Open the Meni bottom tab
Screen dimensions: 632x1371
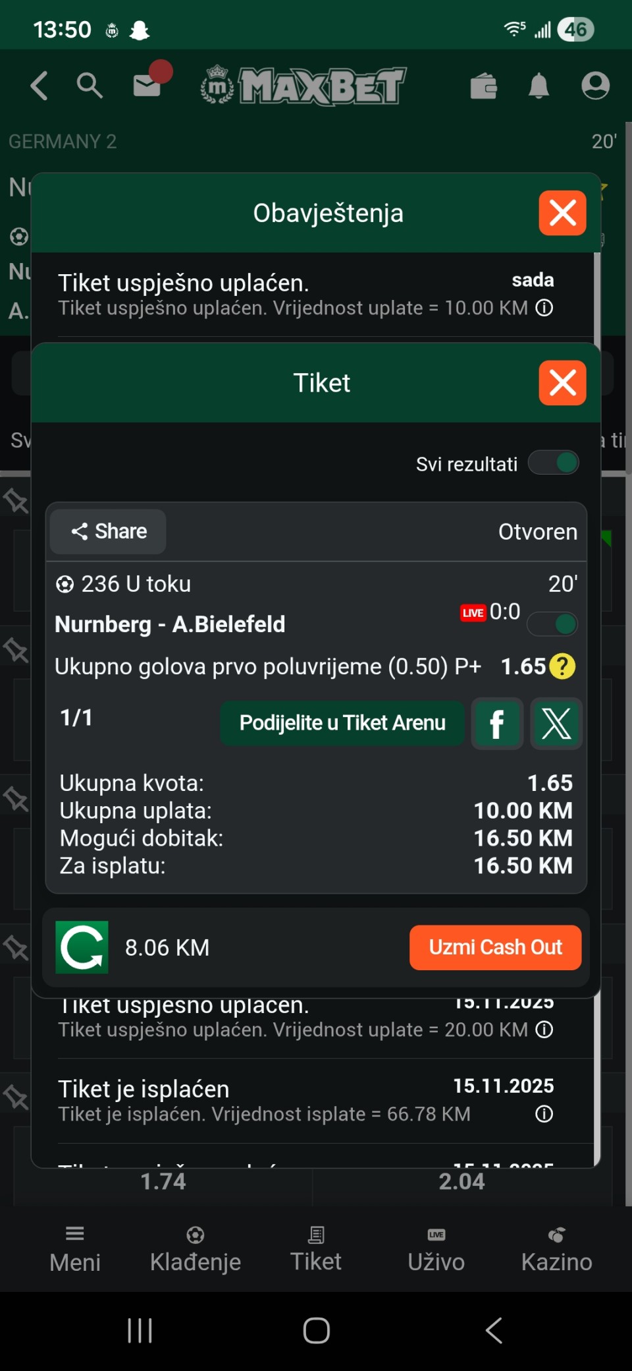pyautogui.click(x=75, y=1249)
